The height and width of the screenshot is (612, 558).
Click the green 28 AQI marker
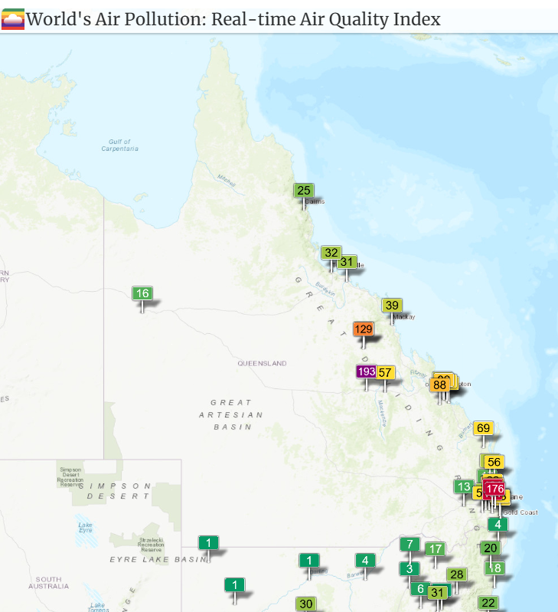point(457,574)
